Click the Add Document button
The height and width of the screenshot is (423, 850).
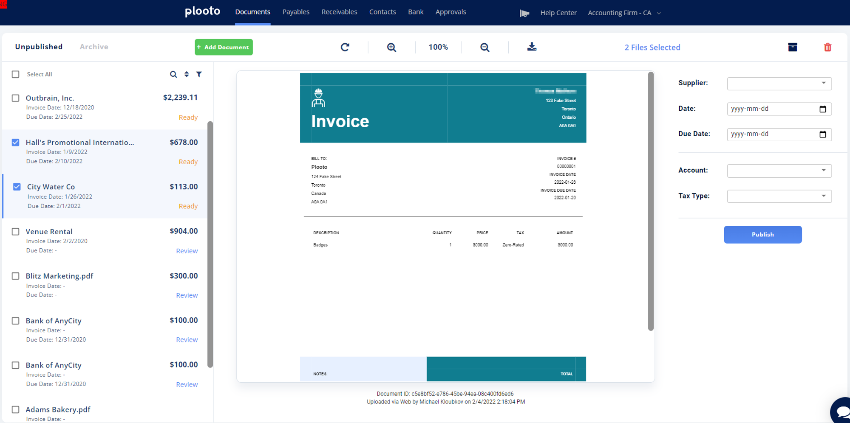pos(224,47)
